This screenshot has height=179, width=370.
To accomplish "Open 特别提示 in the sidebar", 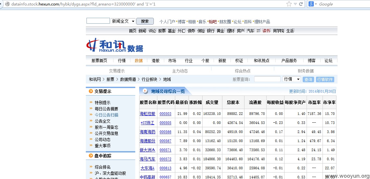I will 103,103.
